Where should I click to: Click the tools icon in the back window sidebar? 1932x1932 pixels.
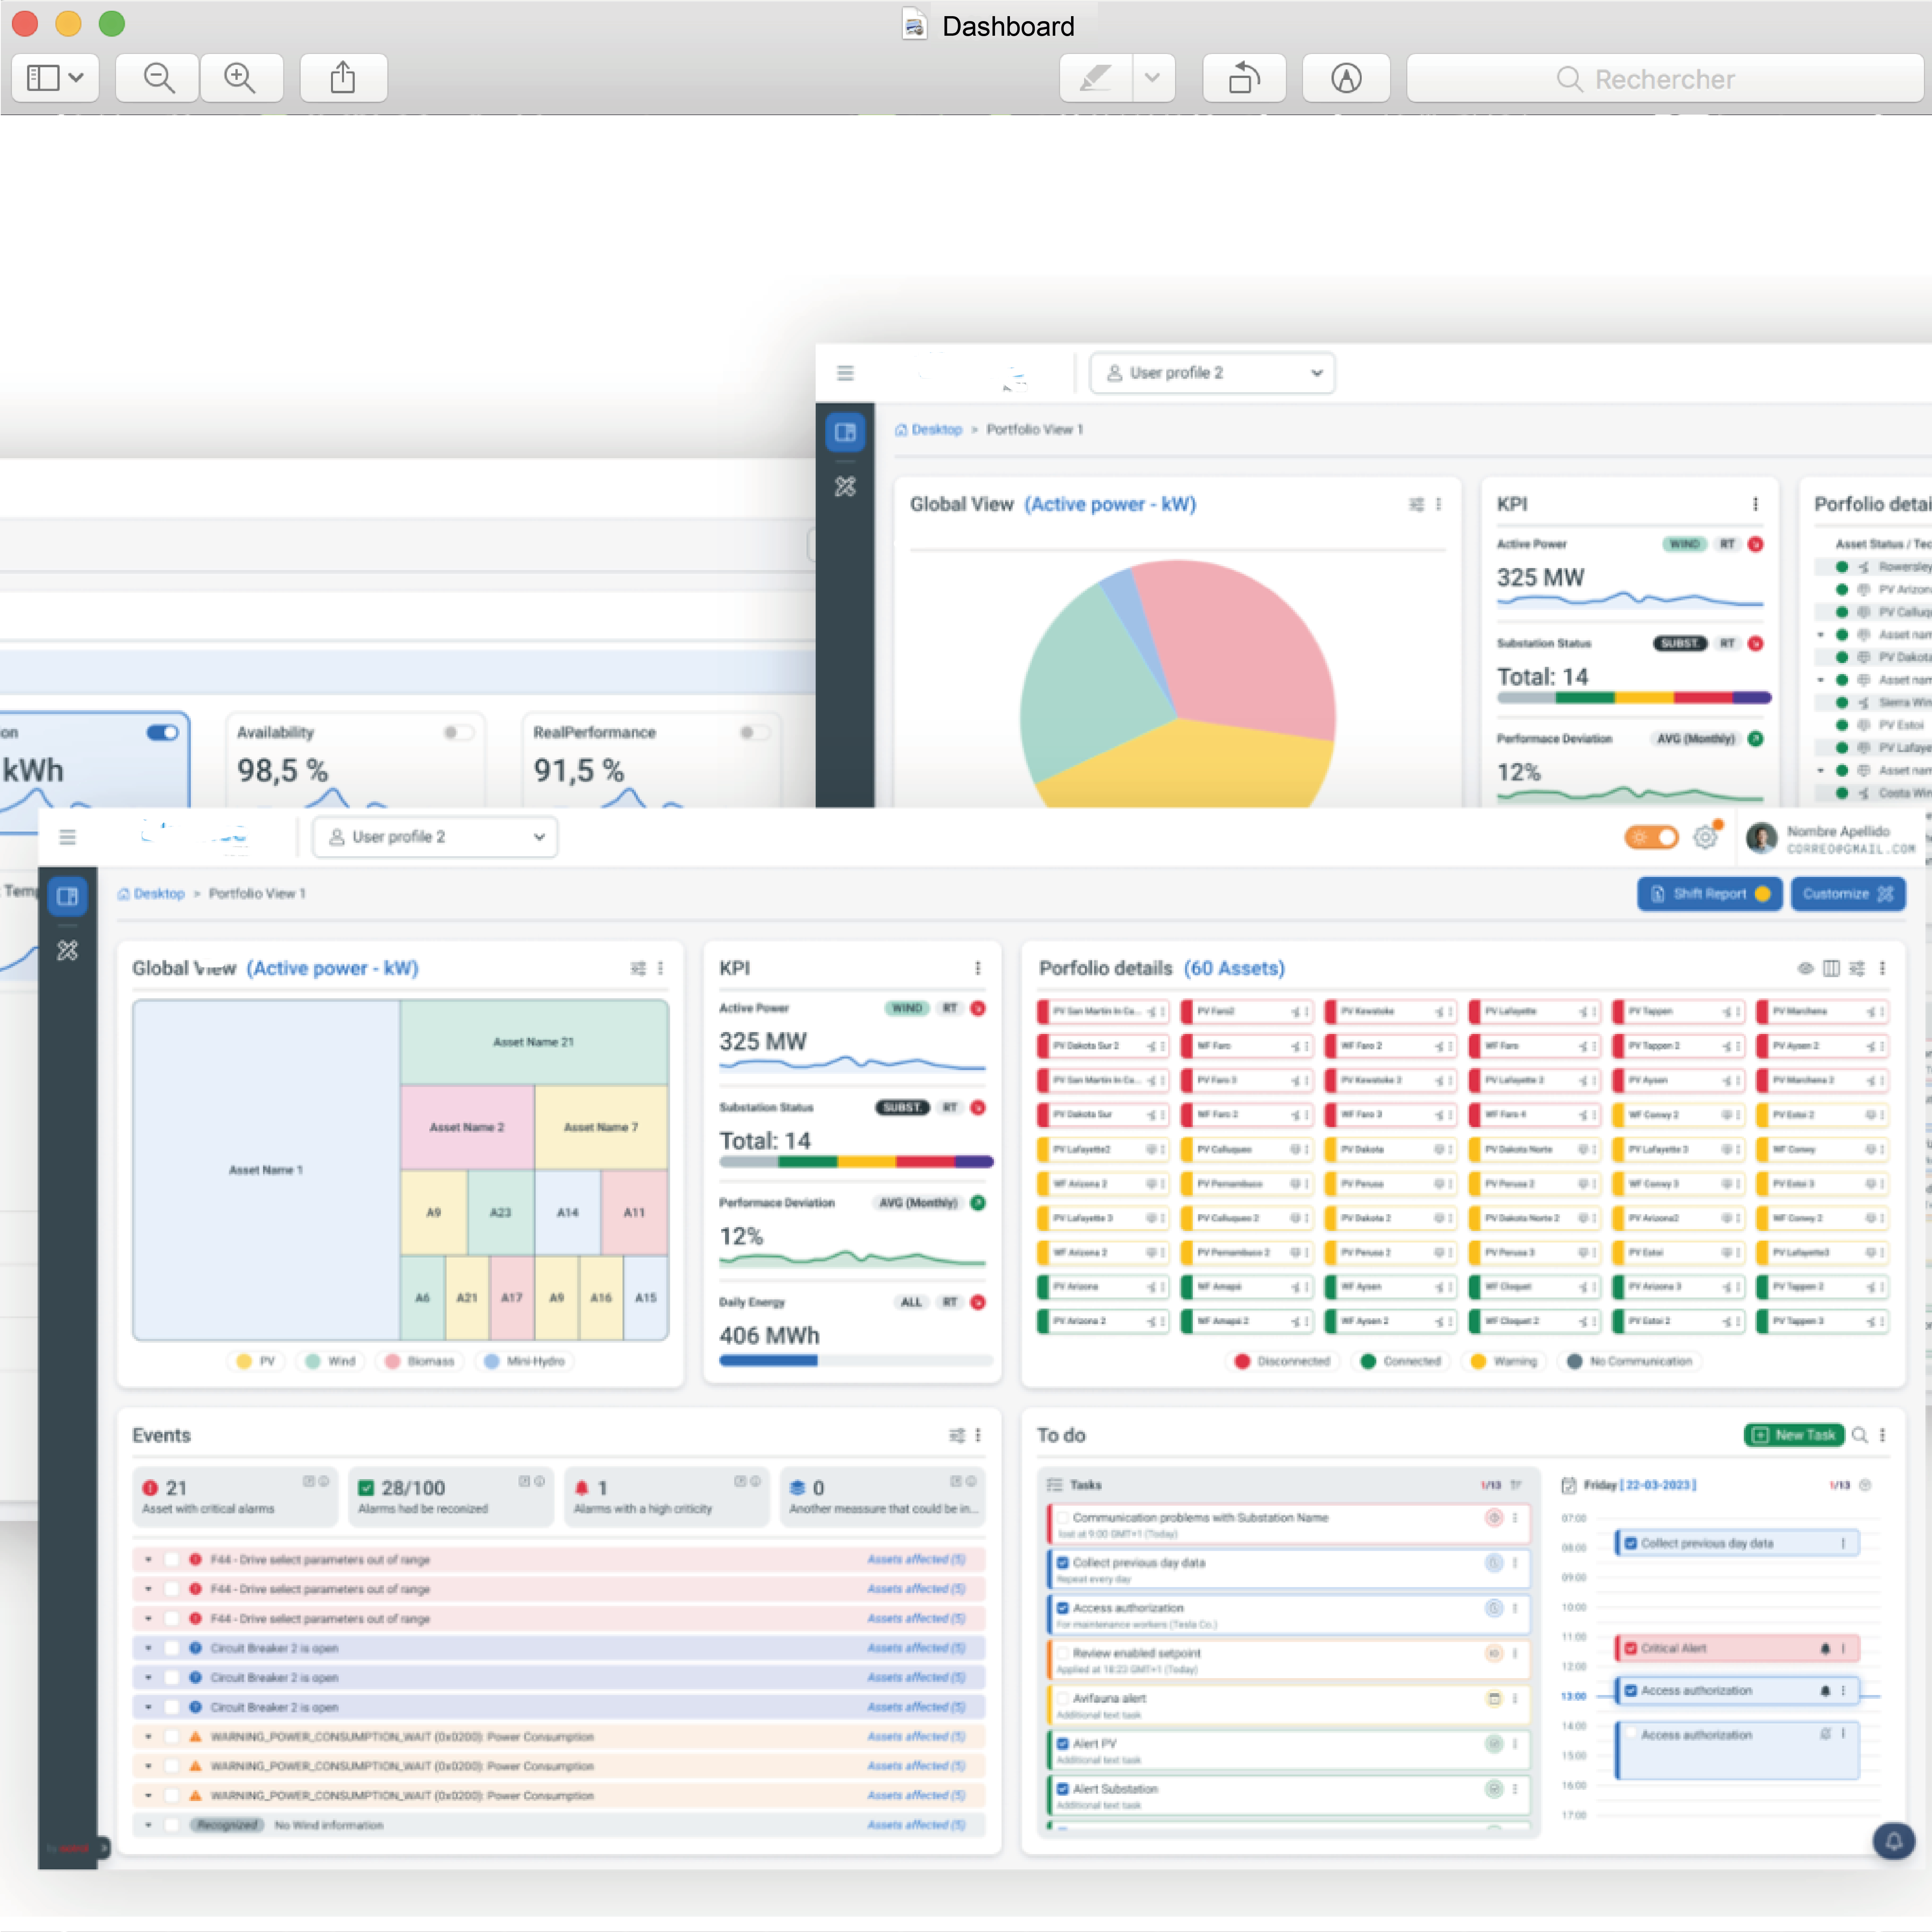coord(845,487)
